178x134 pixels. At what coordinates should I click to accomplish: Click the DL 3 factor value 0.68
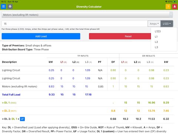tap(113, 119)
